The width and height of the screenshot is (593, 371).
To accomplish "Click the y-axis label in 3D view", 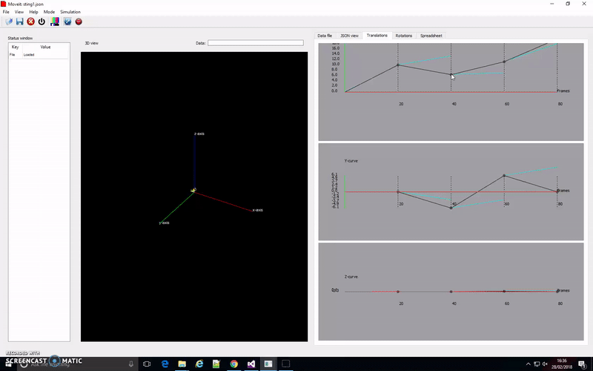I will pos(164,223).
